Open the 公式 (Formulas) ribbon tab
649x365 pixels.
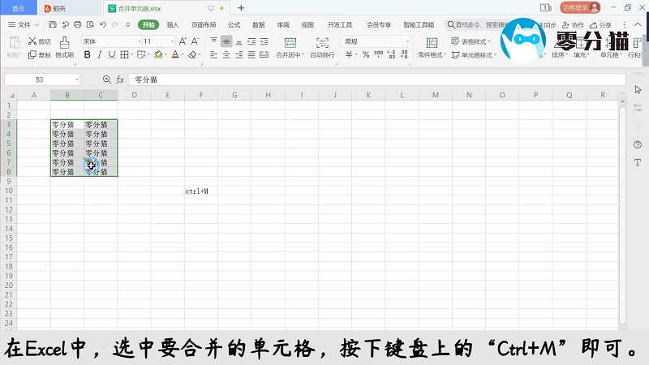pos(234,25)
